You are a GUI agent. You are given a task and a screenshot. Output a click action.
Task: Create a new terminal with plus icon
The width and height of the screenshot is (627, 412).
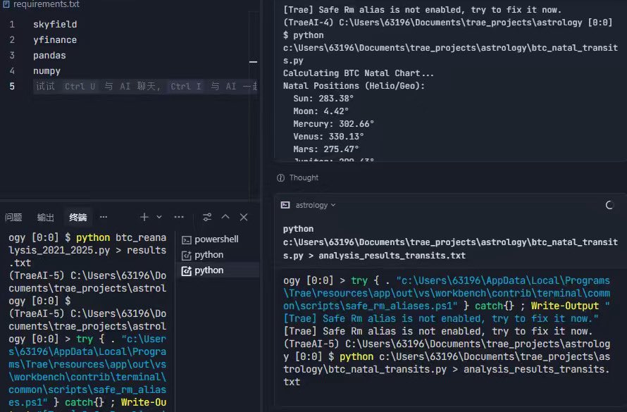coord(144,217)
